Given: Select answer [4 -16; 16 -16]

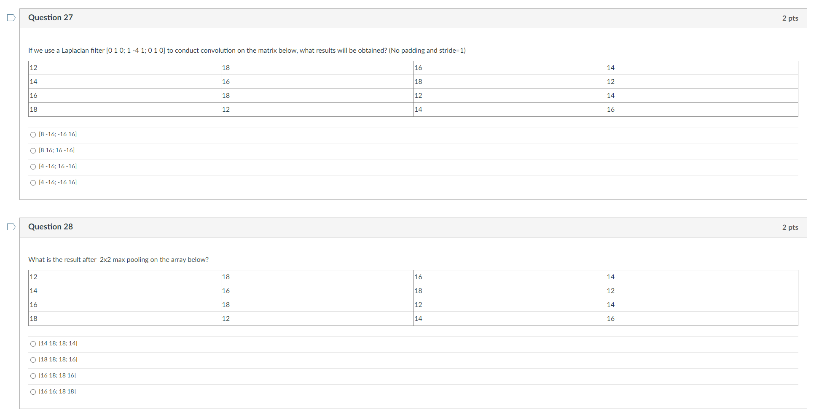Looking at the screenshot, I should pyautogui.click(x=33, y=167).
